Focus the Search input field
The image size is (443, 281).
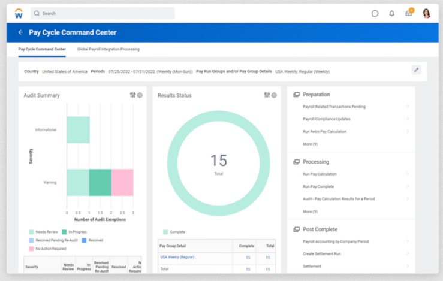pos(103,13)
